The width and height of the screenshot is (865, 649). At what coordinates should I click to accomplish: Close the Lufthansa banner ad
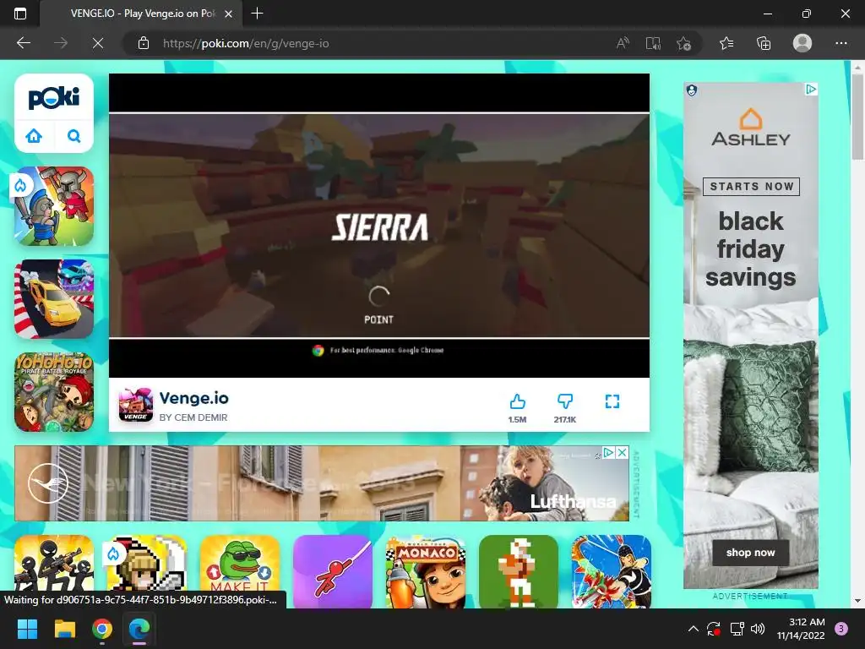pyautogui.click(x=622, y=453)
